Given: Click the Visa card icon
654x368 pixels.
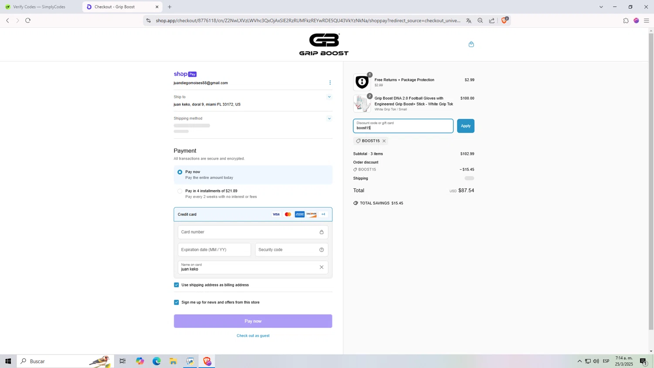Looking at the screenshot, I should pyautogui.click(x=276, y=214).
